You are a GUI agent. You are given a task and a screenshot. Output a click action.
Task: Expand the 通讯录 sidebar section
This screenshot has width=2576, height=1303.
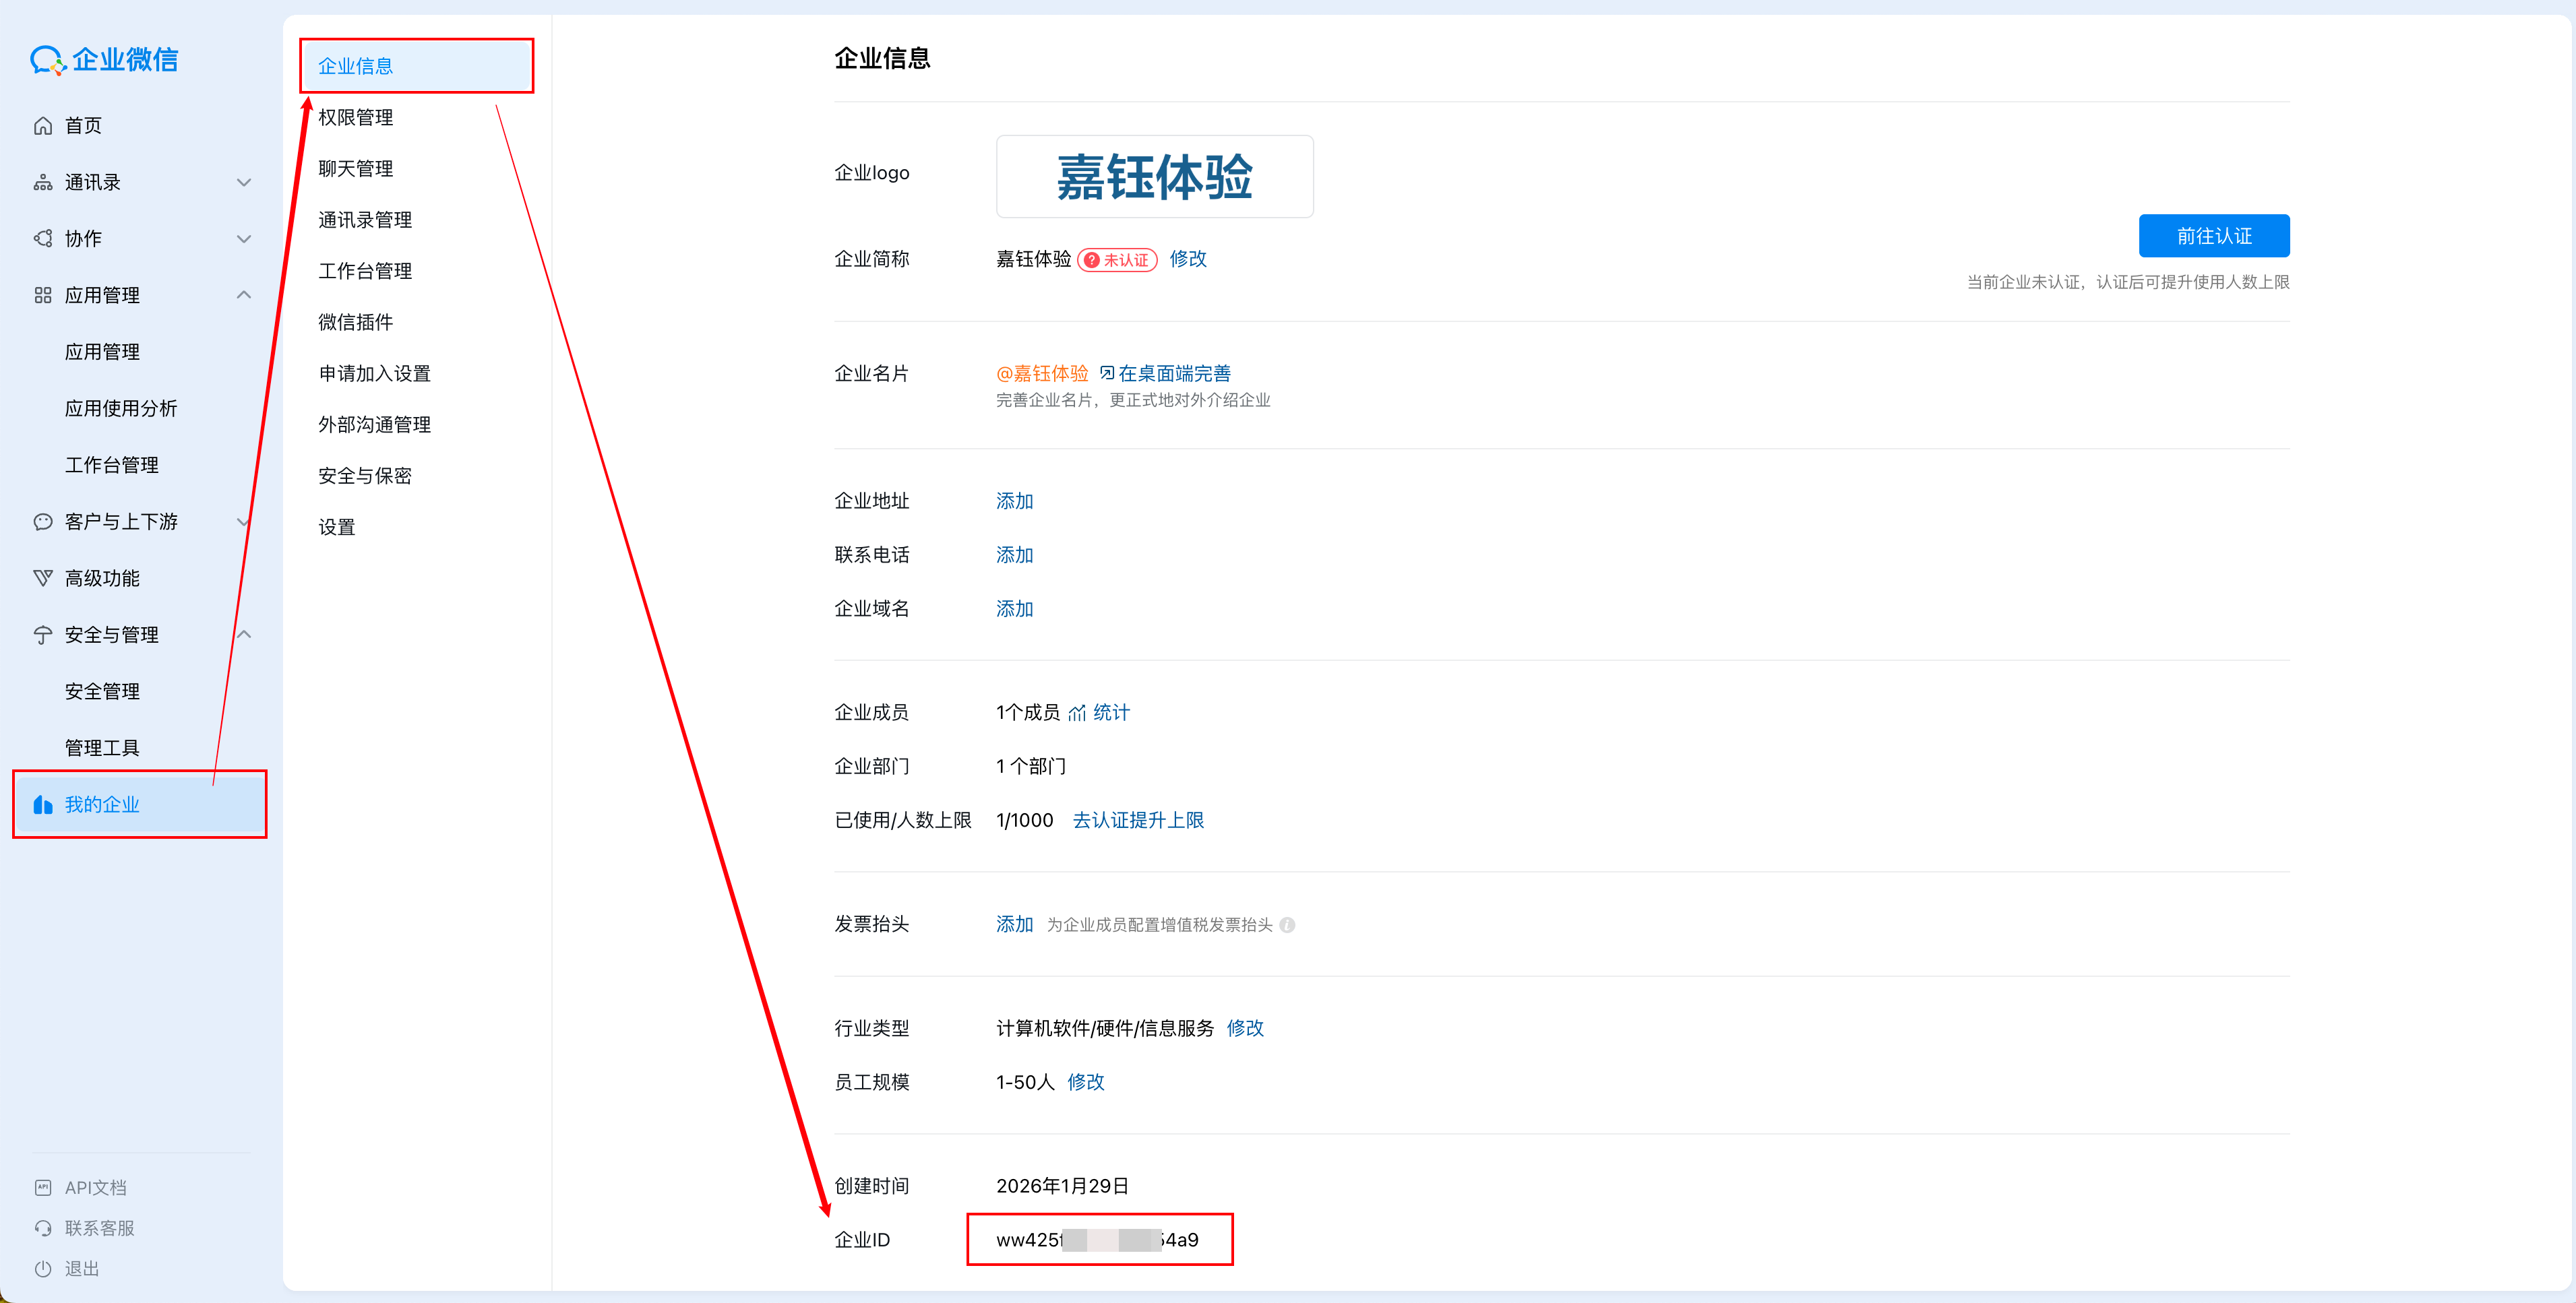[x=243, y=183]
